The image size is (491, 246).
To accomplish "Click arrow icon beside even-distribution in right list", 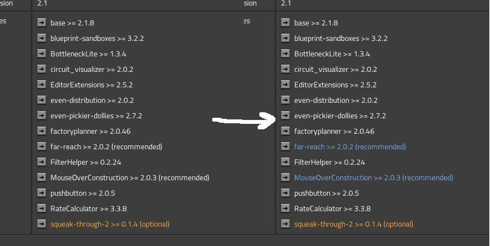I will point(285,100).
